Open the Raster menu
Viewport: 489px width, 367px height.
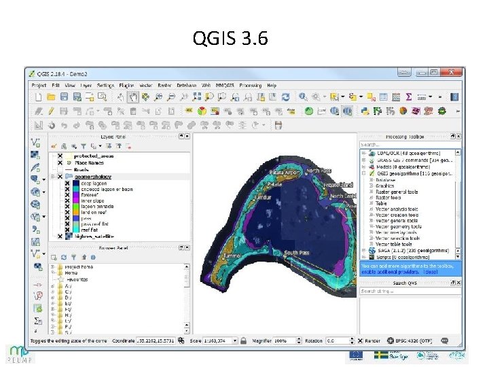[x=164, y=85]
